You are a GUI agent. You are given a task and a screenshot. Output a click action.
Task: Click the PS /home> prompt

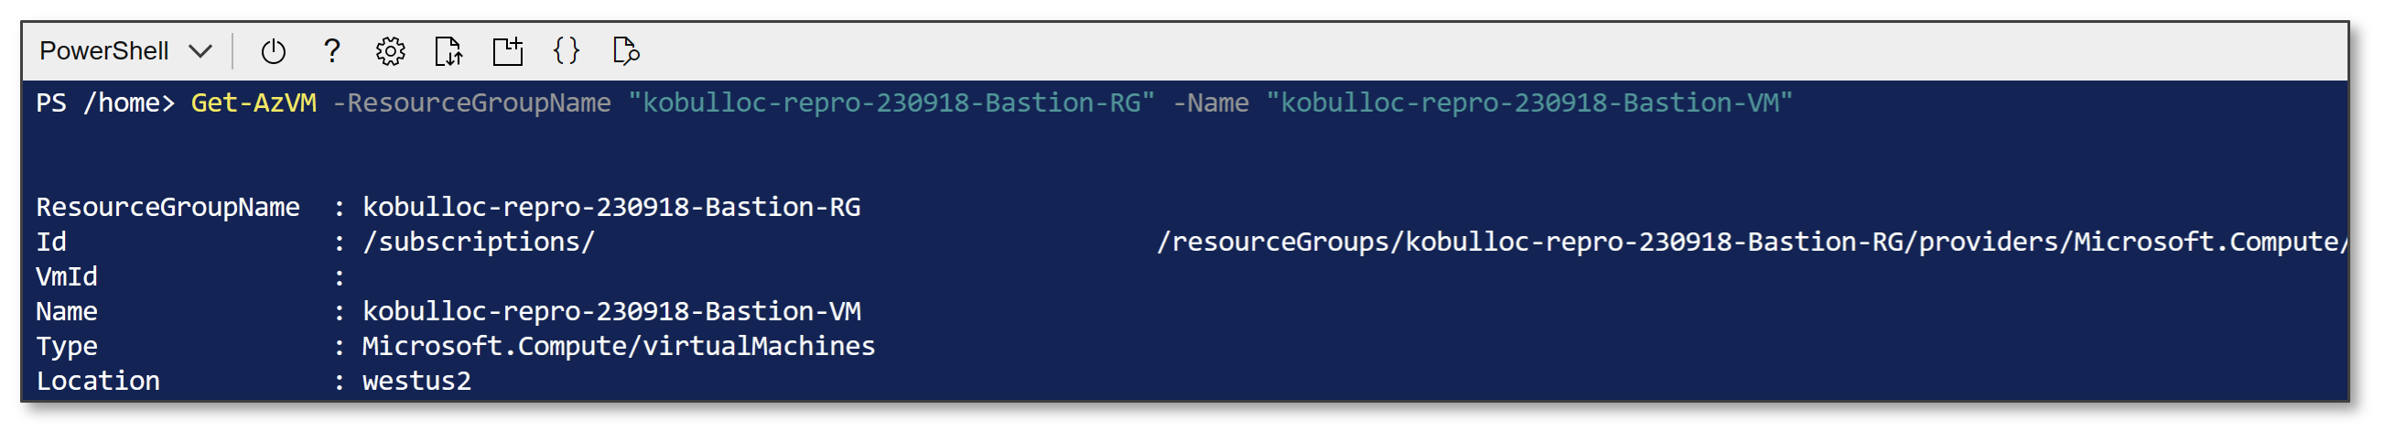104,102
